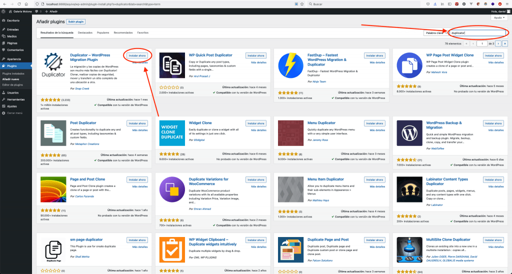This screenshot has height=274, width=512.
Task: Open Más detalles for Widget Clone
Action: (x=258, y=130)
